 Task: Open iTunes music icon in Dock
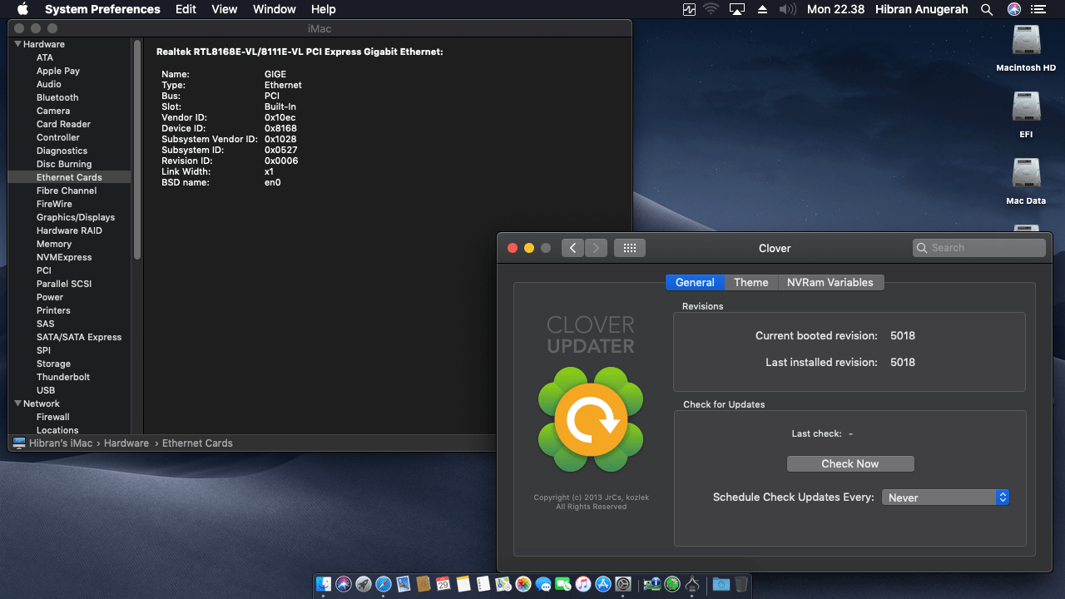pyautogui.click(x=583, y=585)
